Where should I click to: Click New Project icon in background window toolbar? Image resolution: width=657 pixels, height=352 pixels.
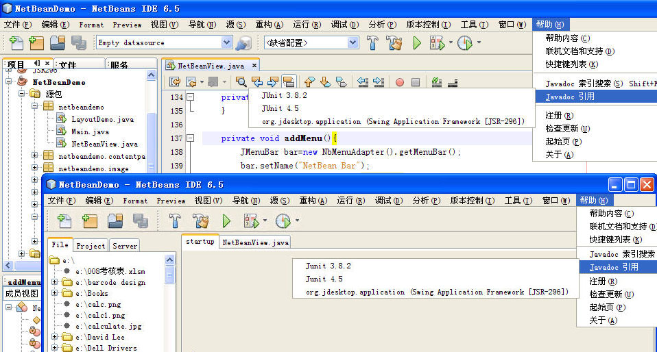point(36,42)
